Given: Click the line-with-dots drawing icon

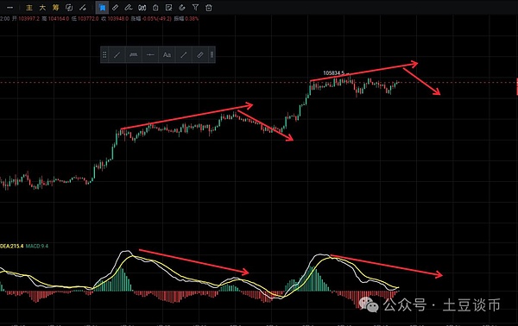Looking at the screenshot, I should (x=83, y=8).
